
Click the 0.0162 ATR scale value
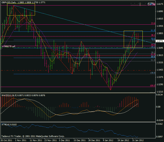point(160,124)
